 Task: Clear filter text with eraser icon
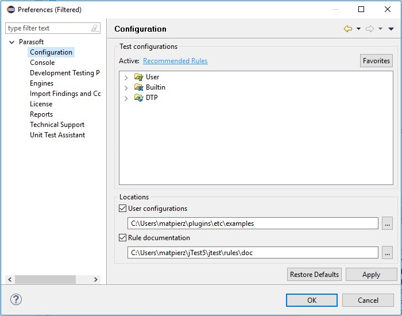tap(95, 28)
